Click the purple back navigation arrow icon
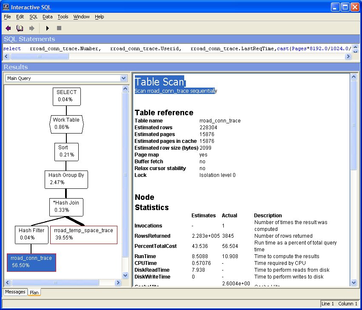The height and width of the screenshot is (310, 362). (x=9, y=28)
